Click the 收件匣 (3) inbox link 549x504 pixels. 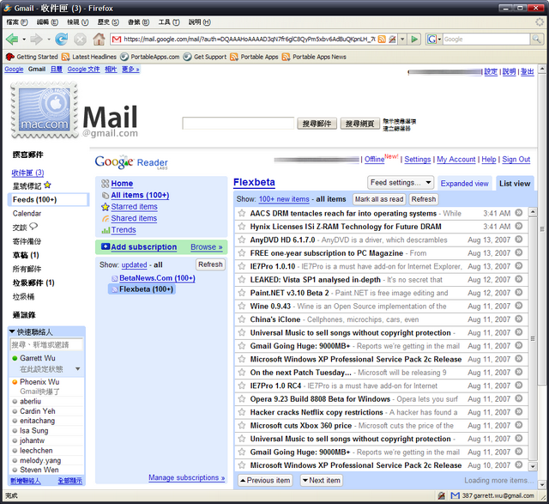(x=27, y=173)
